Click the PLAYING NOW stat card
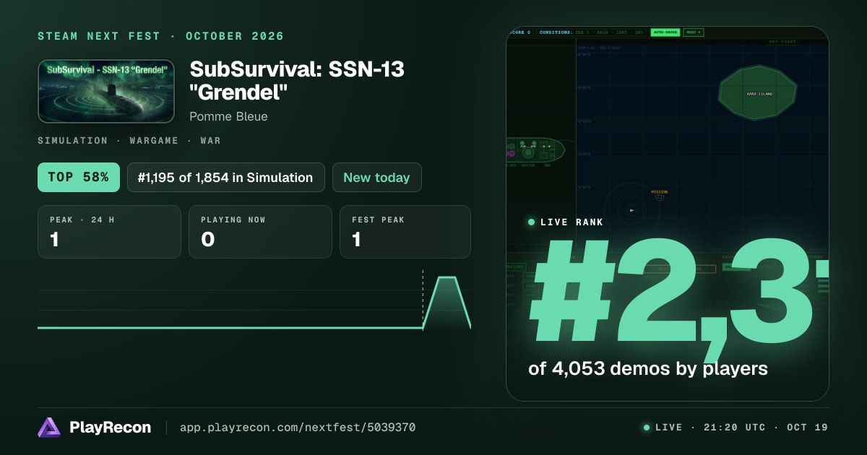This screenshot has width=867, height=455. point(260,232)
